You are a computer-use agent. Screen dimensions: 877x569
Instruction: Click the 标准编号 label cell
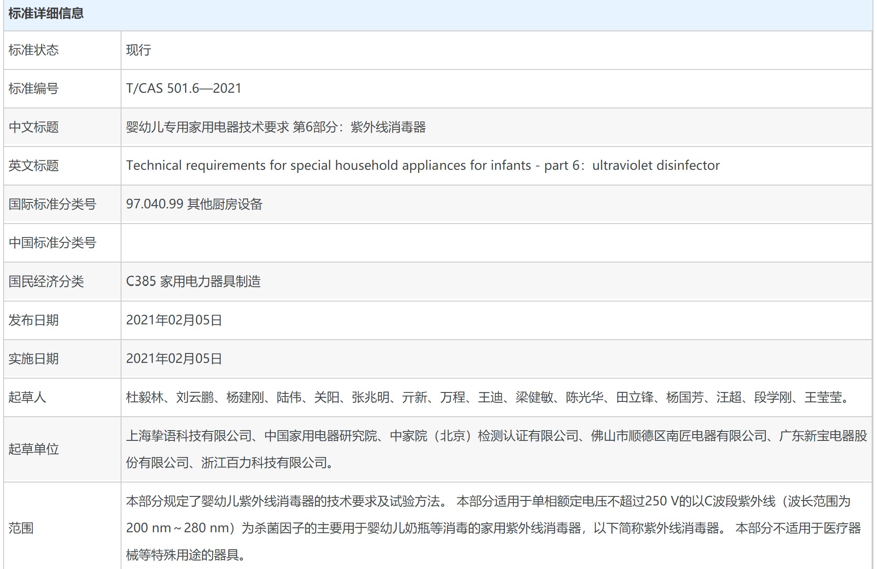pos(34,88)
